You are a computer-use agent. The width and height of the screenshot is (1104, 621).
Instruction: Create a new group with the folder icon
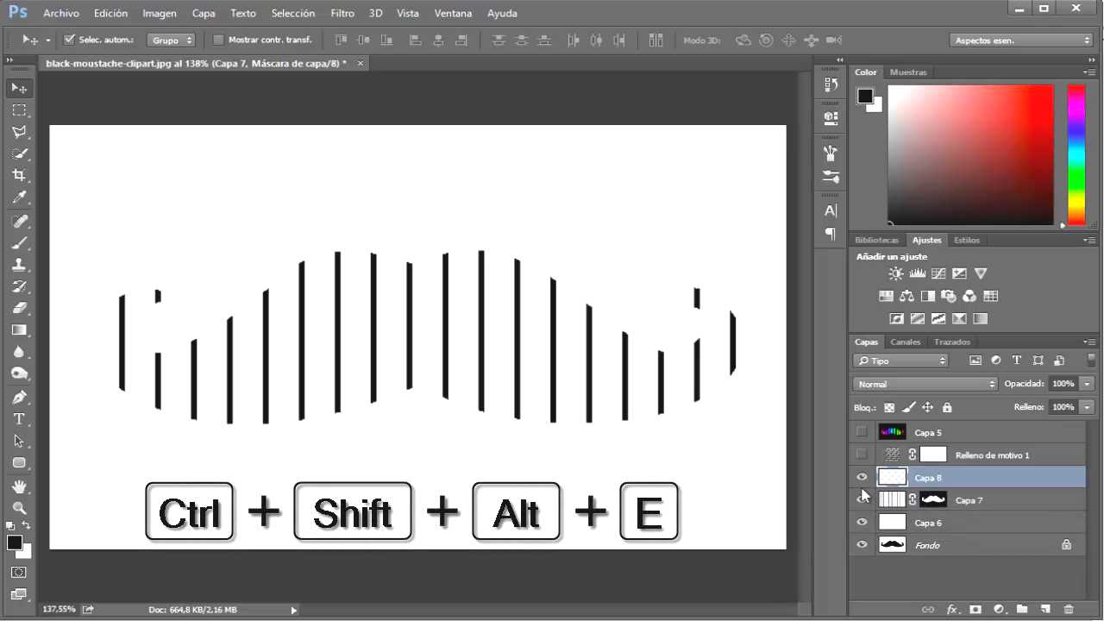(x=1022, y=609)
